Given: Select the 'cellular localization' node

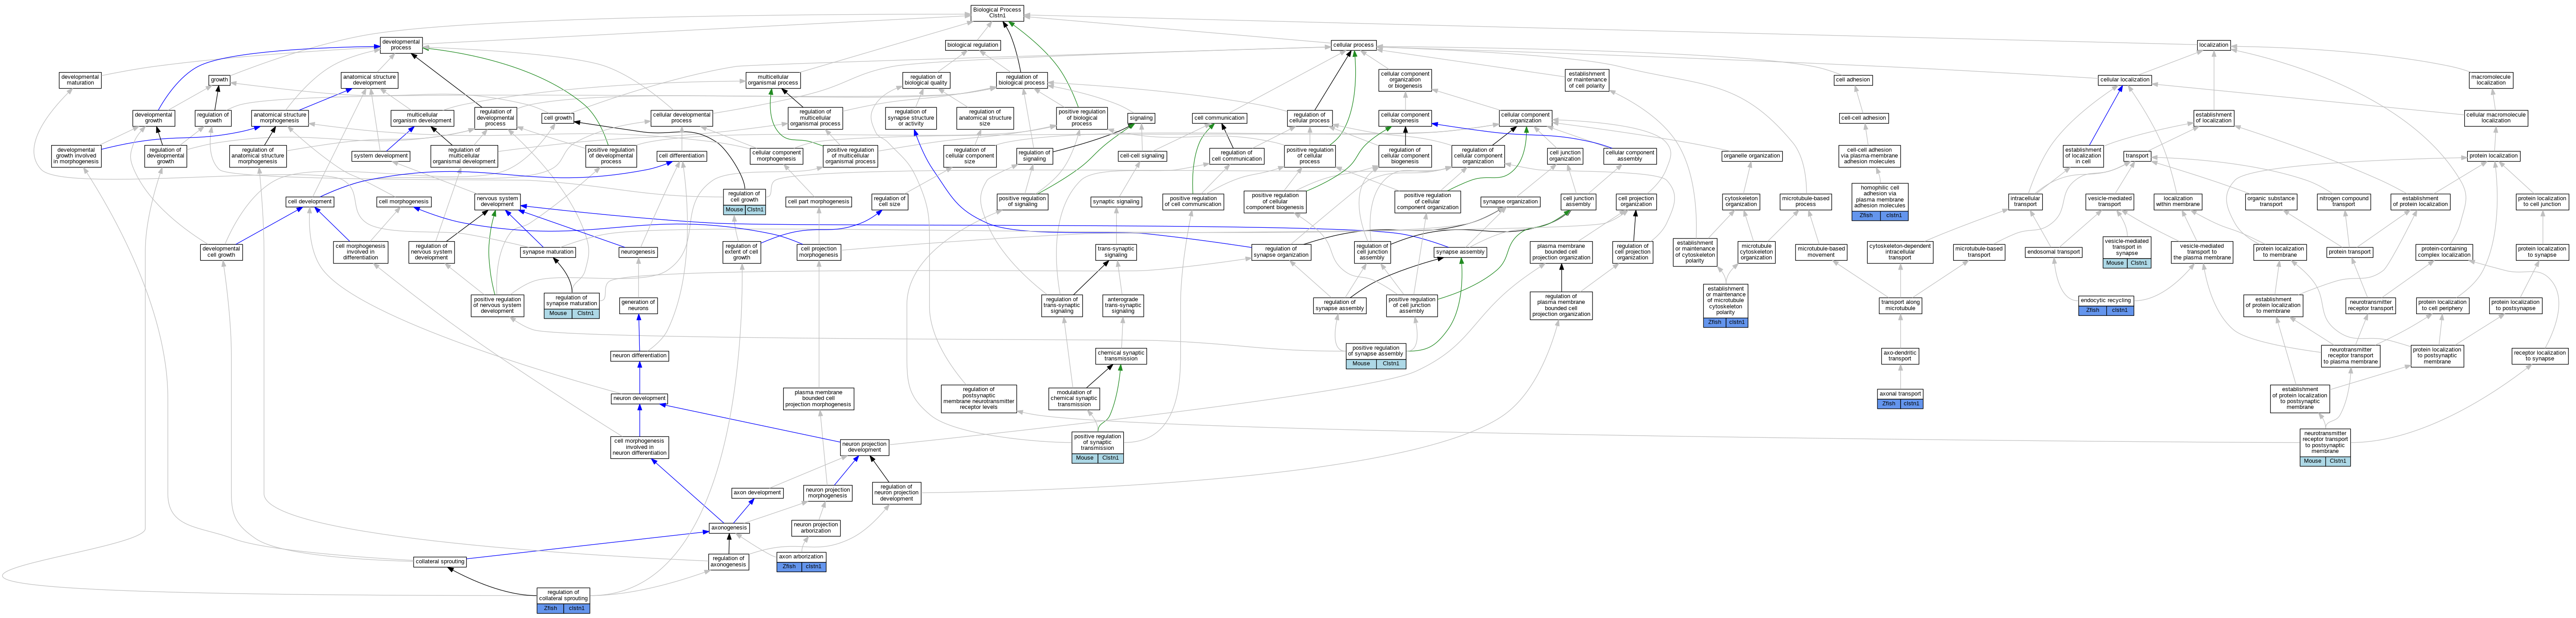Looking at the screenshot, I should [2125, 80].
